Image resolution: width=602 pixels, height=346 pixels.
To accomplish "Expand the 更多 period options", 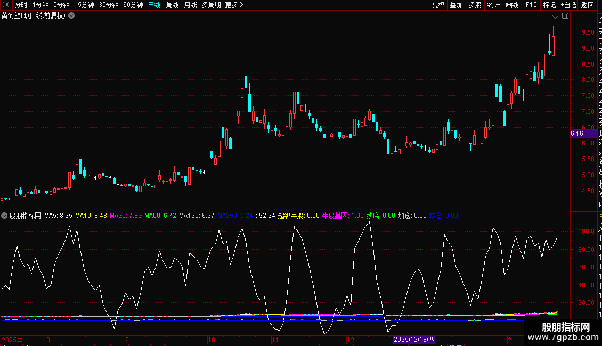I will tap(234, 5).
